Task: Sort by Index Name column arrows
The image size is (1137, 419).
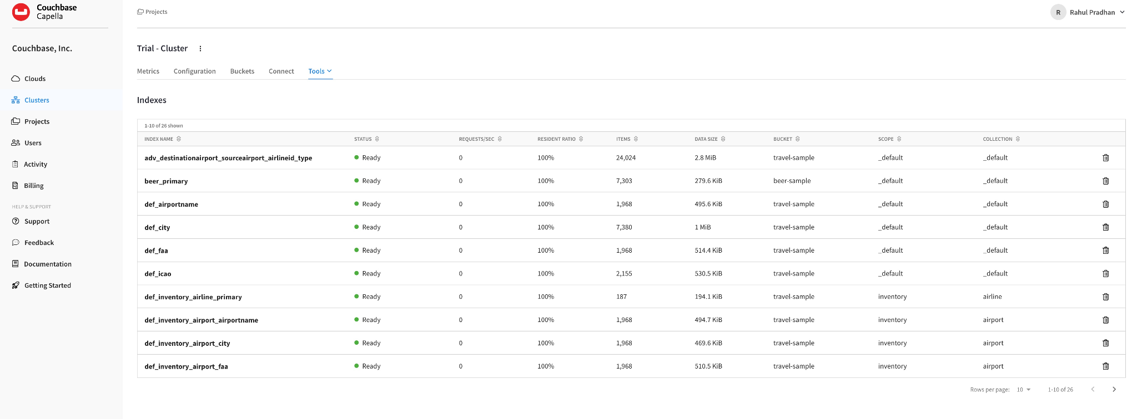Action: pyautogui.click(x=179, y=139)
